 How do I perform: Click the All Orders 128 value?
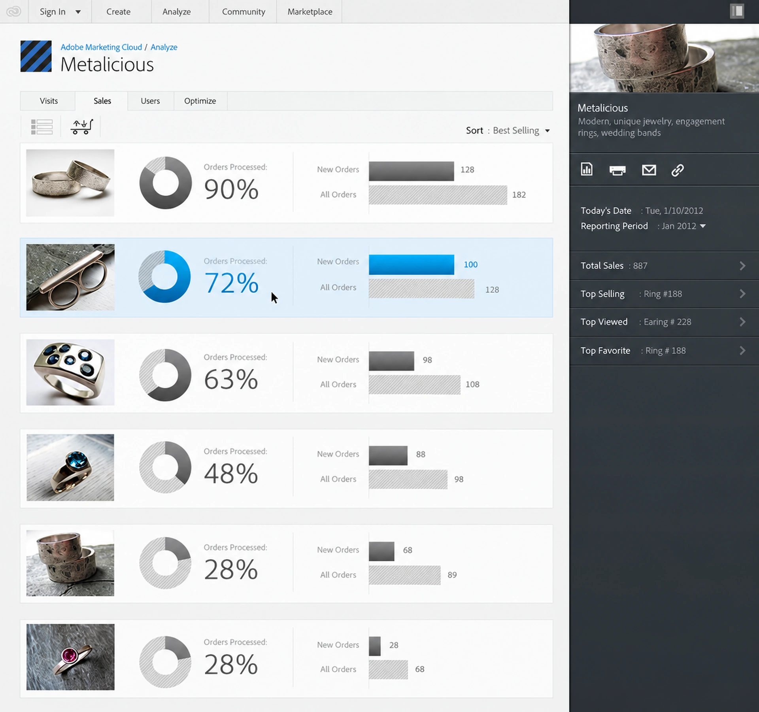(492, 290)
